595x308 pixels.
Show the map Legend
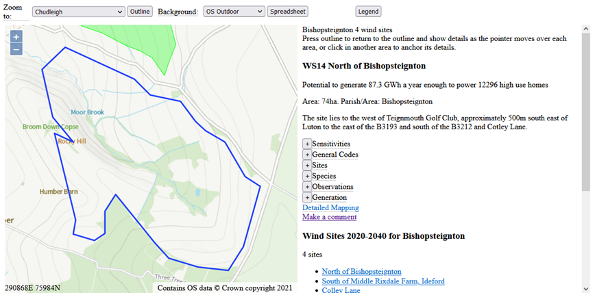tap(368, 12)
